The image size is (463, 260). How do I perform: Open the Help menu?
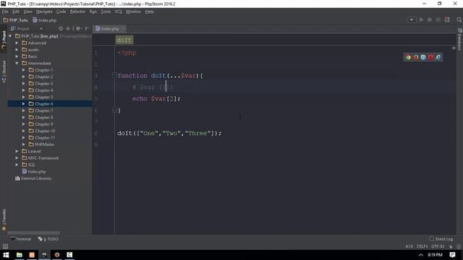[x=150, y=12]
